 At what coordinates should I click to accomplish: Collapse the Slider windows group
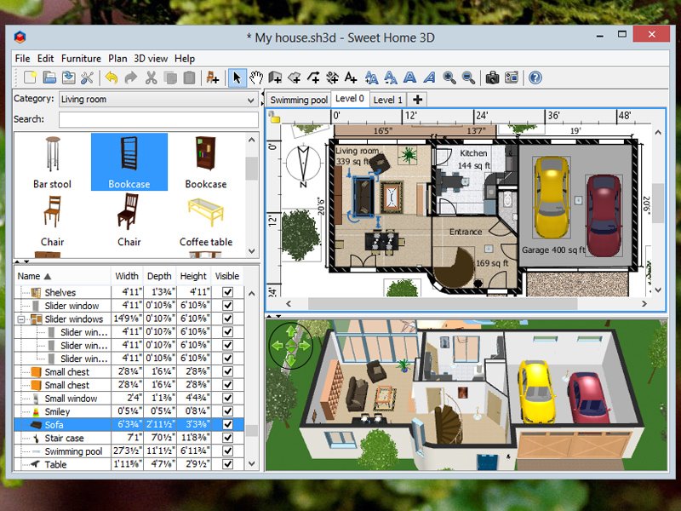[x=20, y=319]
